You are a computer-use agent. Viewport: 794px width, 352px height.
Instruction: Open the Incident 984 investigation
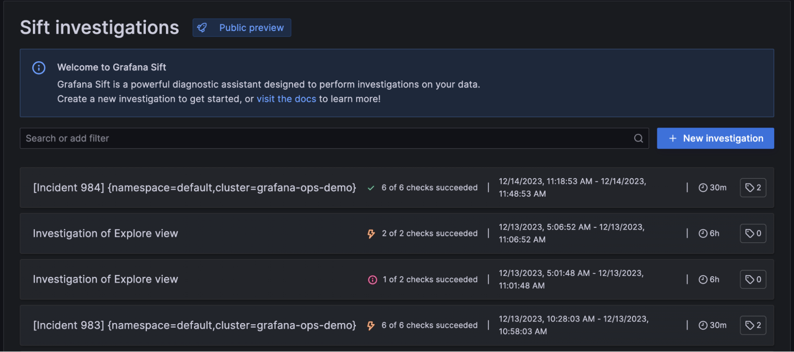click(x=194, y=188)
